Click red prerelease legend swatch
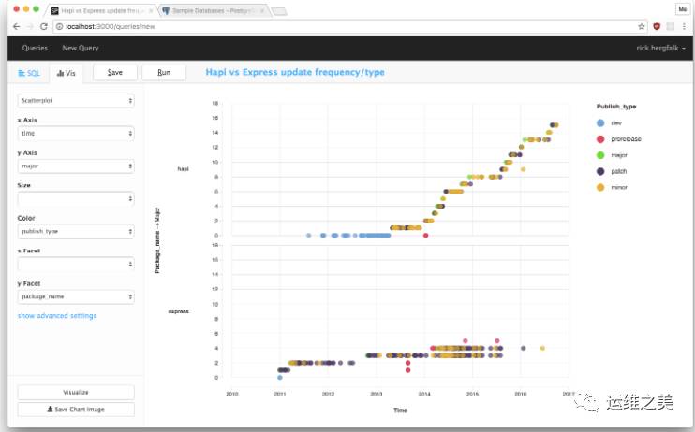 600,139
